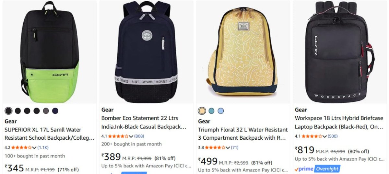Expand the 4.1 rating chevron for Bomber Eco
Viewport: 389px width, 174px height.
tap(131, 136)
